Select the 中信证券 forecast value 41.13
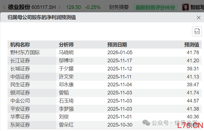The height and width of the screenshot is (131, 204). pos(193,77)
